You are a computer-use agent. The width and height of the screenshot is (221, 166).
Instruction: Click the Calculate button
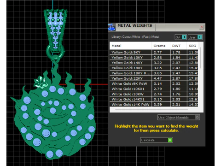coord(157,140)
